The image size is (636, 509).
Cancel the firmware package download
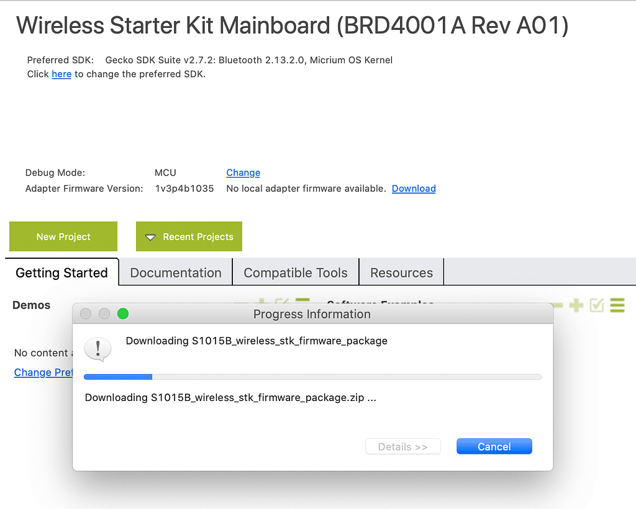tap(494, 446)
